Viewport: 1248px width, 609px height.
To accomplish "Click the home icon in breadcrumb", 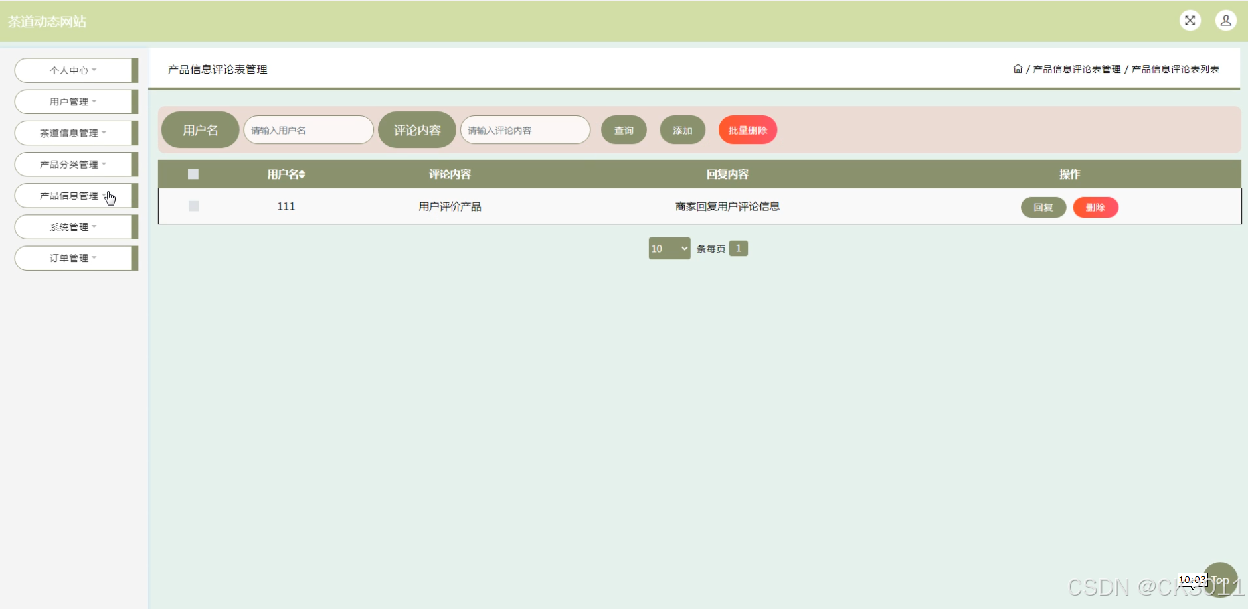I will (x=1017, y=69).
